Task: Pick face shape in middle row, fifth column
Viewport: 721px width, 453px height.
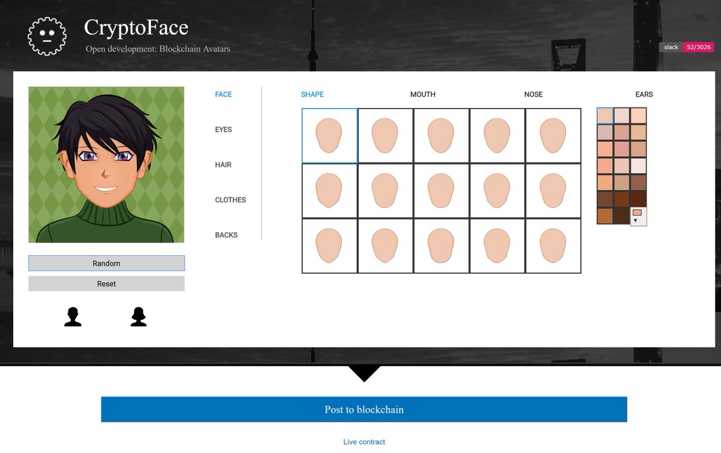Action: [553, 191]
